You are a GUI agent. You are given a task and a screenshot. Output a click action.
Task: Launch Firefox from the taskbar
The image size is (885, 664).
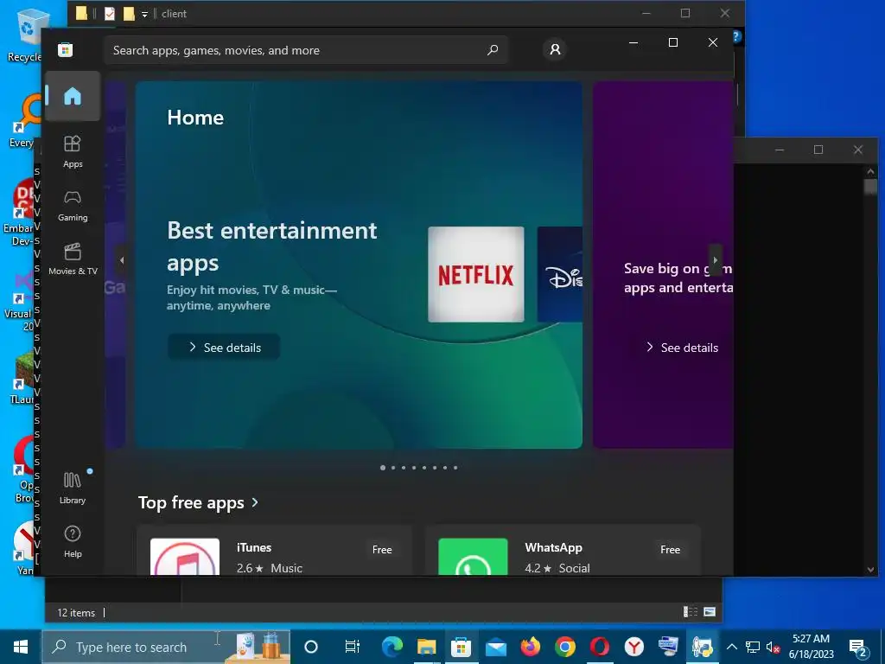(x=530, y=647)
